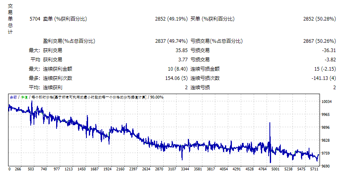Select the 平均 label before 获利交易
Screen dimensions: 347x174
click(35, 60)
